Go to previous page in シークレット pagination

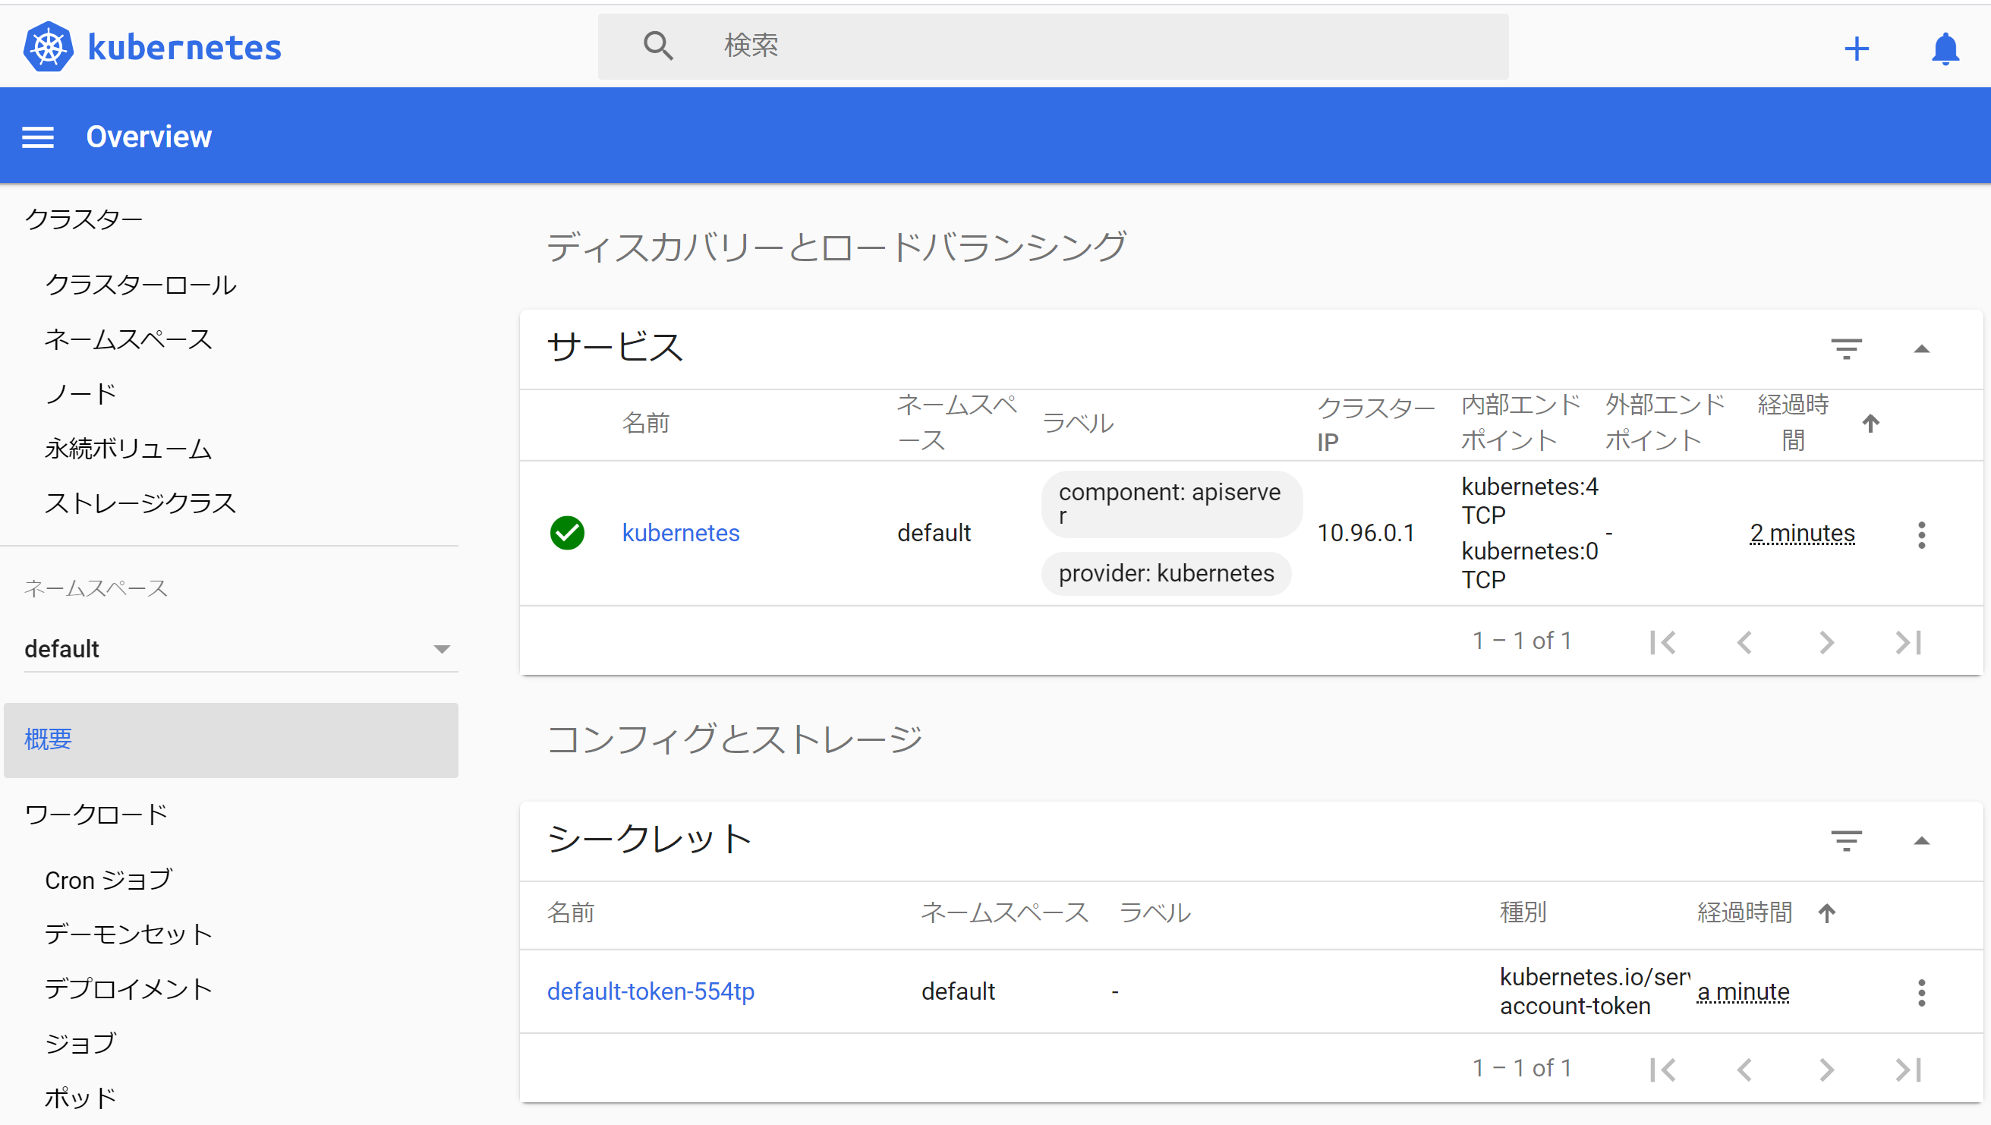(1744, 1070)
